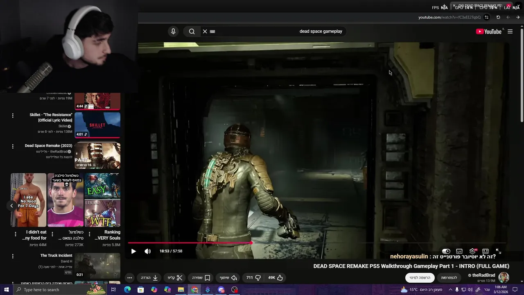Open the 4:44 duration video thumbnail

pos(97,101)
